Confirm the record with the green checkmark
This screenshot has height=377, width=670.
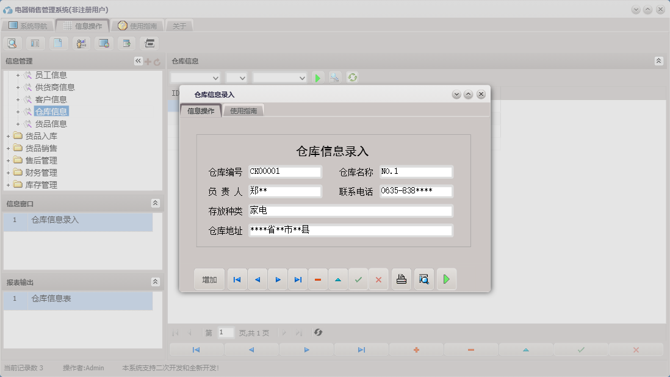click(358, 279)
